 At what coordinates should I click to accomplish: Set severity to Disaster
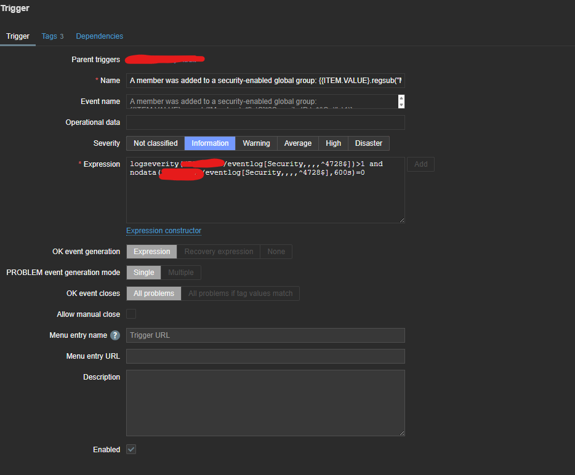[369, 143]
